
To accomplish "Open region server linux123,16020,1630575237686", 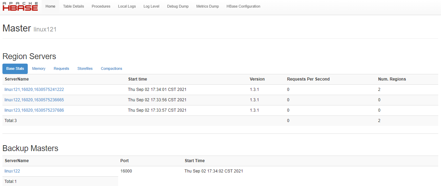I will [34, 110].
